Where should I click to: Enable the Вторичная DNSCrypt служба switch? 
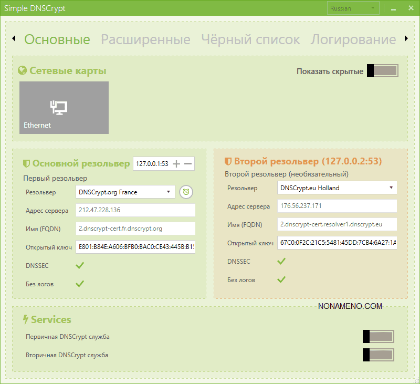click(x=378, y=355)
